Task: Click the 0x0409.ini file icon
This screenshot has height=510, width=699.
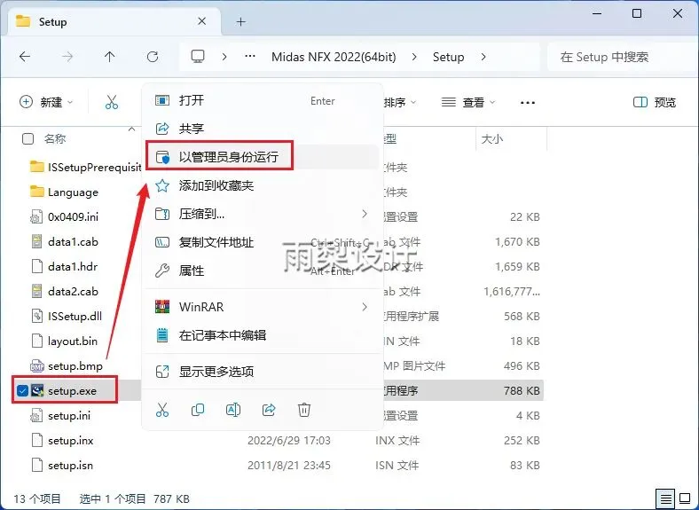Action: click(36, 216)
